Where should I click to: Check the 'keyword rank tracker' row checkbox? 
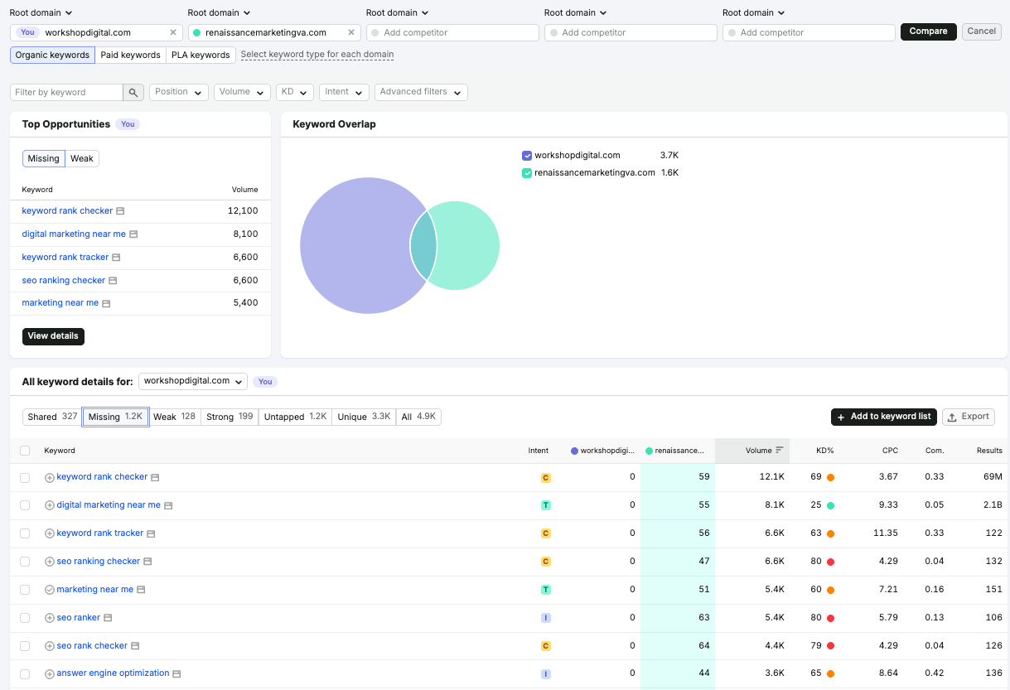click(25, 533)
